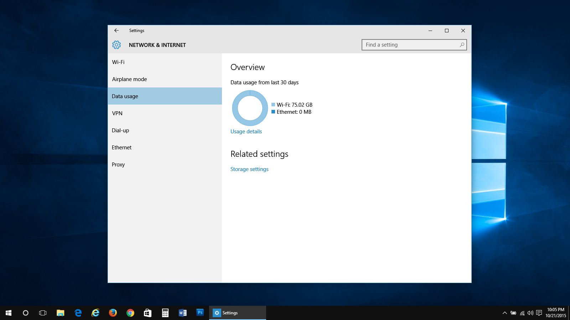The height and width of the screenshot is (320, 570).
Task: Open the Action Center notifications icon
Action: [x=539, y=313]
